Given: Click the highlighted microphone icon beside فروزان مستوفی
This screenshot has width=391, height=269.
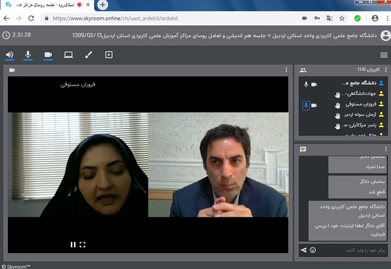Looking at the screenshot, I should pyautogui.click(x=306, y=105).
